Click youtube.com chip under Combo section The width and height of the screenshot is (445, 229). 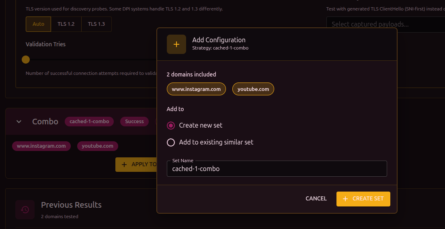[x=98, y=146]
